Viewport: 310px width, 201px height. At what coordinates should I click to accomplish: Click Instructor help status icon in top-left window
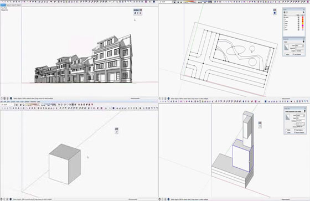click(x=11, y=98)
